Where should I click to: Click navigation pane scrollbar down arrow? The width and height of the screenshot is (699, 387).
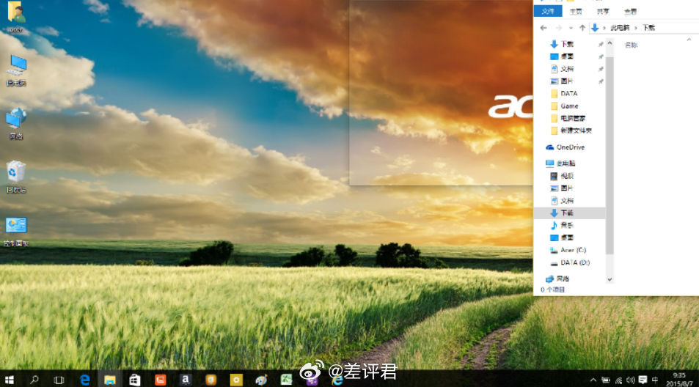pyautogui.click(x=610, y=280)
